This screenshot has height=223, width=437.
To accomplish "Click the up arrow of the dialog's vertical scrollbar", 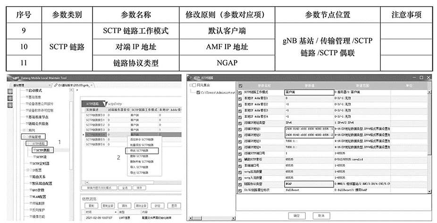I will [x=429, y=92].
